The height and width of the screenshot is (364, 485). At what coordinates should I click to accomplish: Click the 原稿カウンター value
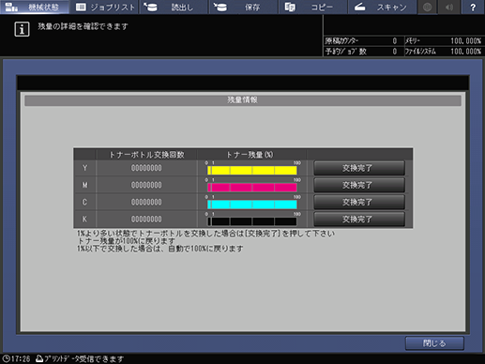[x=395, y=41]
